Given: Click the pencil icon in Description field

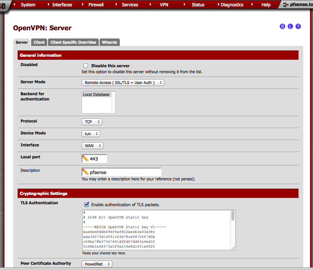Looking at the screenshot, I should click(85, 172).
